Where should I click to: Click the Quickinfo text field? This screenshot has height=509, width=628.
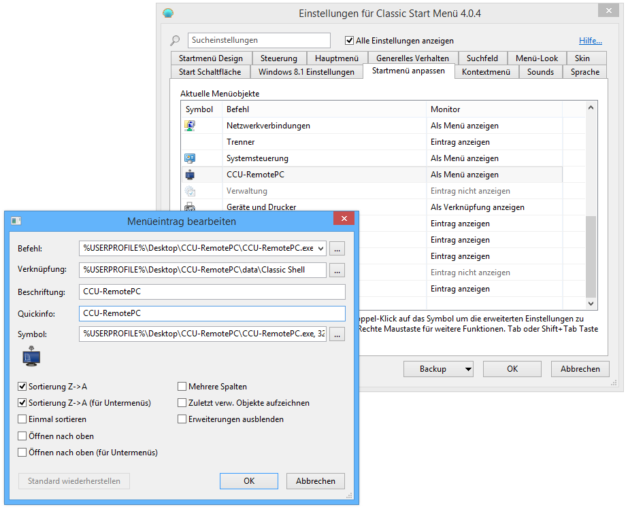tap(212, 313)
